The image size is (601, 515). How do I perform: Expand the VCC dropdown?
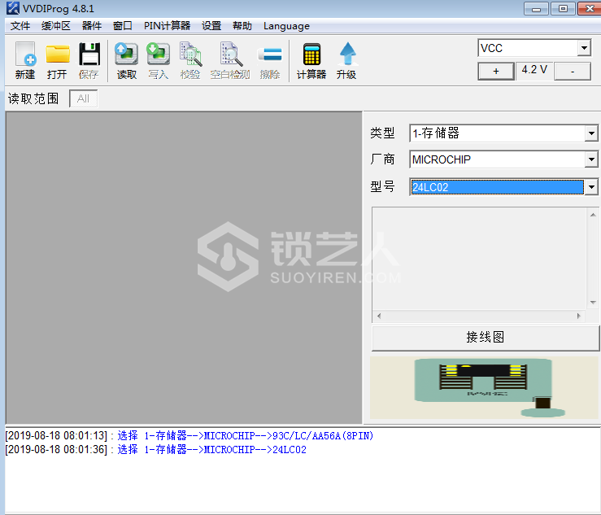[x=584, y=48]
